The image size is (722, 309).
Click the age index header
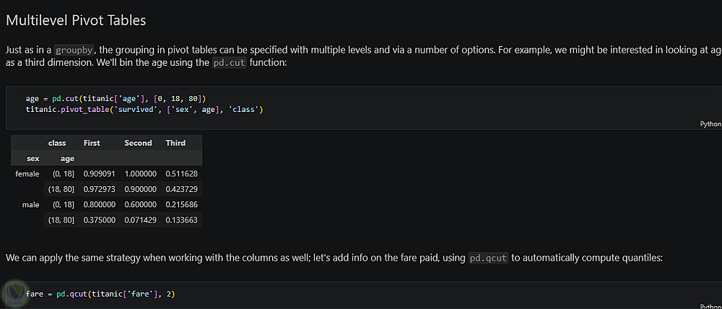67,158
